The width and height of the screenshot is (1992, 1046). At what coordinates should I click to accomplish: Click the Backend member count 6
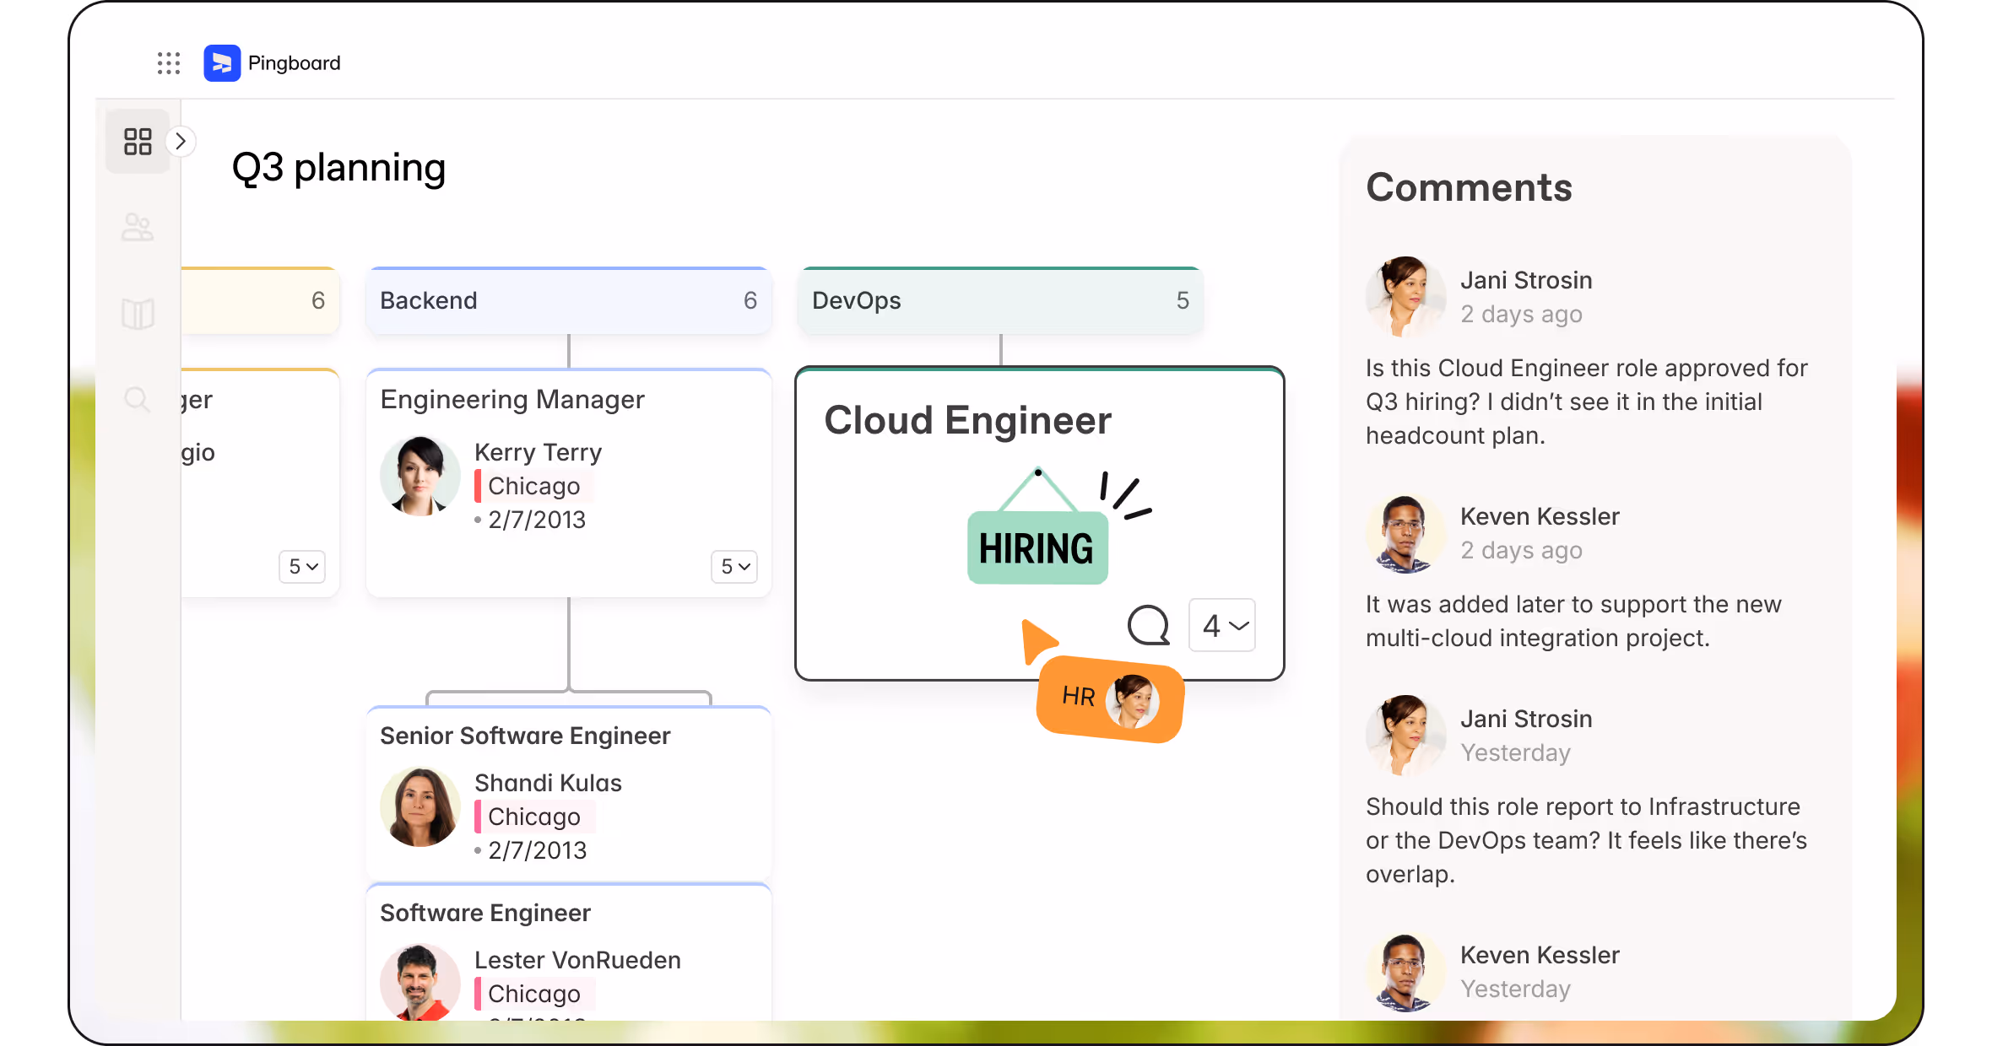point(750,300)
